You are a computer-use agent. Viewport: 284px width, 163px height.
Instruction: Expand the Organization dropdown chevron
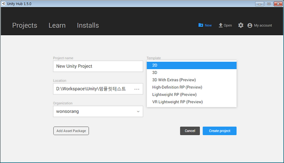138,111
